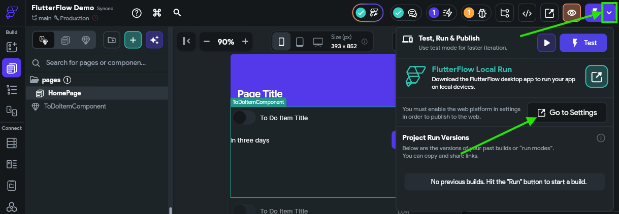
Task: Collapse the pages folder
Action: tap(35, 80)
